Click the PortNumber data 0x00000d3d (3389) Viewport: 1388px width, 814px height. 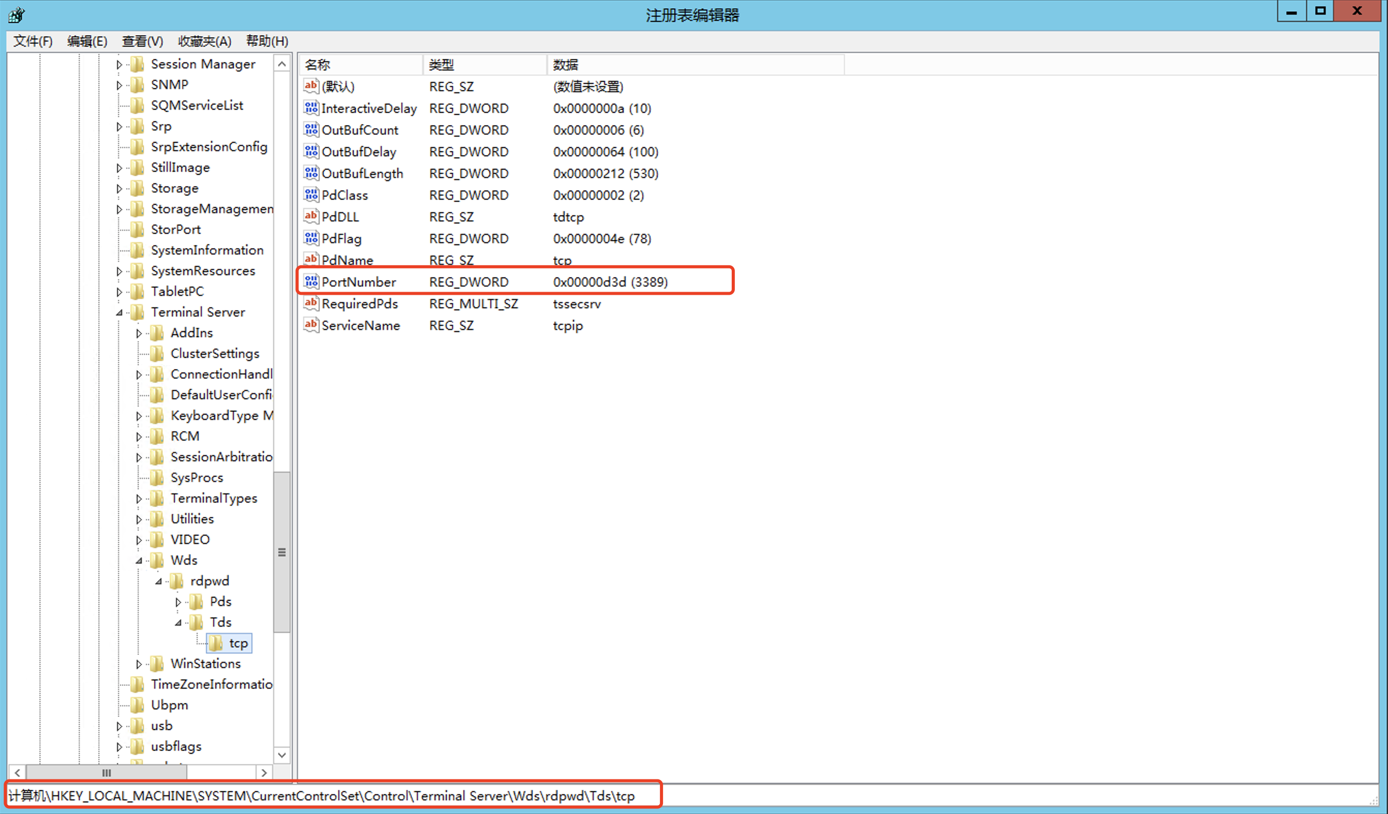pyautogui.click(x=610, y=282)
